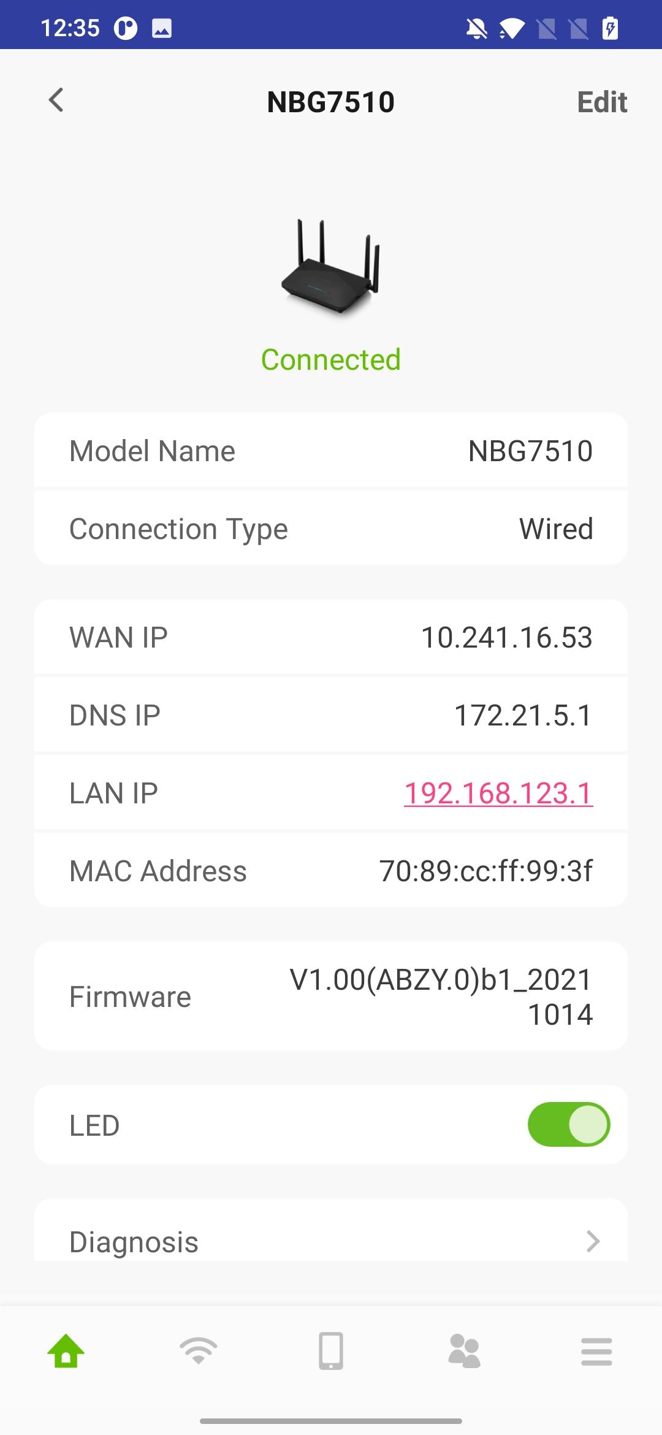Tap the back arrow icon
The width and height of the screenshot is (662, 1435).
[56, 101]
